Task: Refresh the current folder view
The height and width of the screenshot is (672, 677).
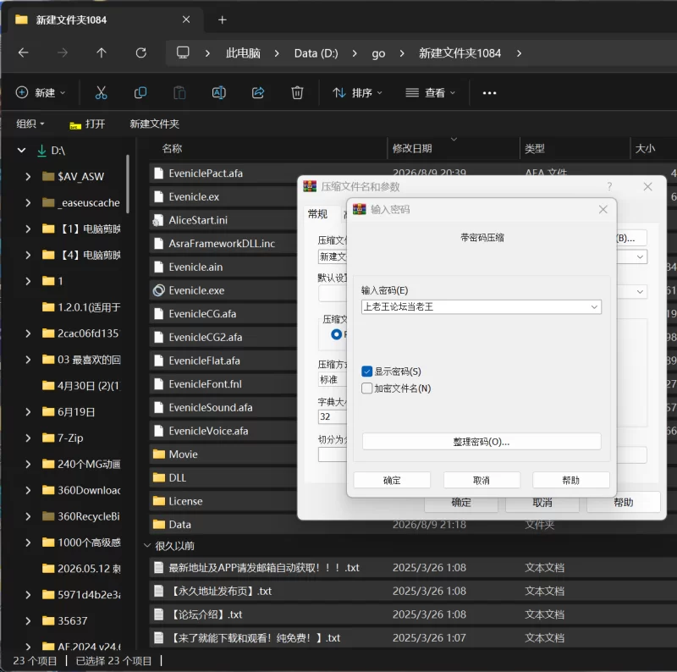Action: point(140,52)
